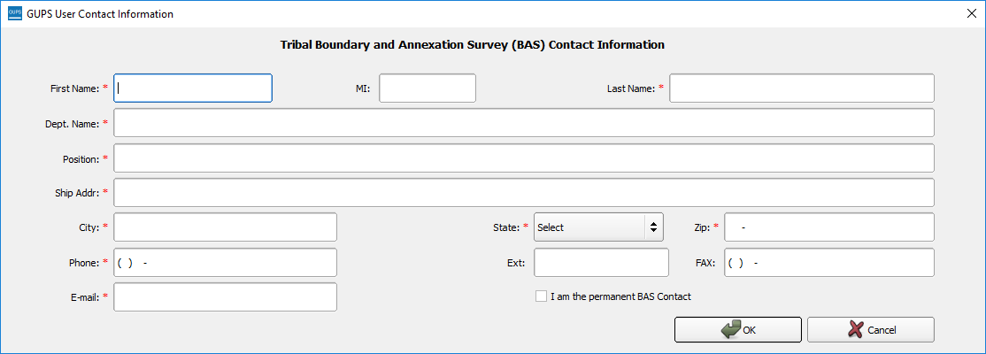Focus the Phone number field
986x354 pixels.
pos(226,263)
